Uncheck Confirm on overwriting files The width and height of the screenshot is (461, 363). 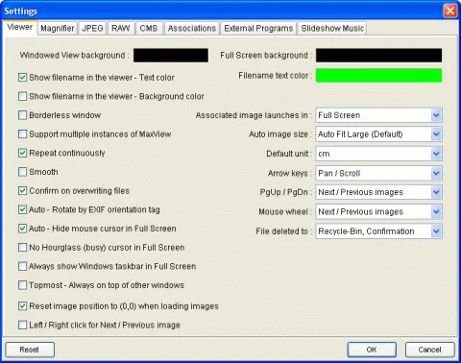pos(22,191)
